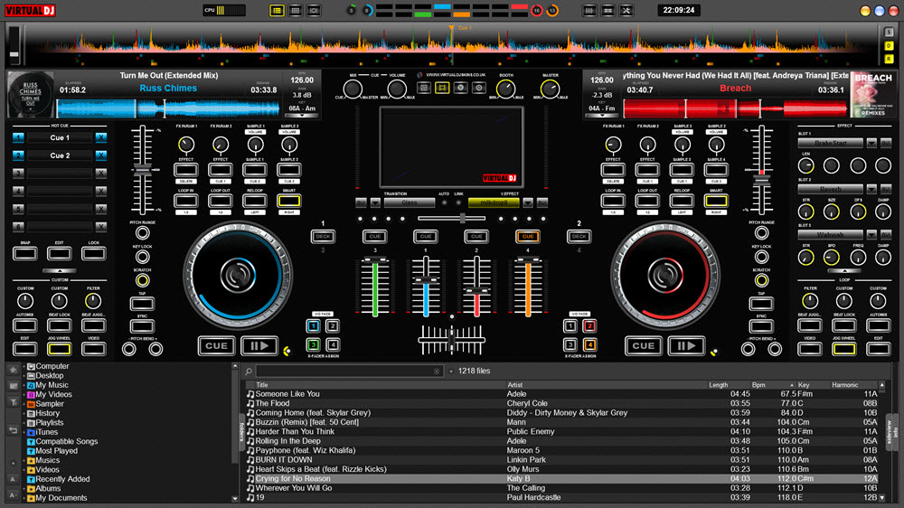Set Loop Out on left deck

(221, 201)
